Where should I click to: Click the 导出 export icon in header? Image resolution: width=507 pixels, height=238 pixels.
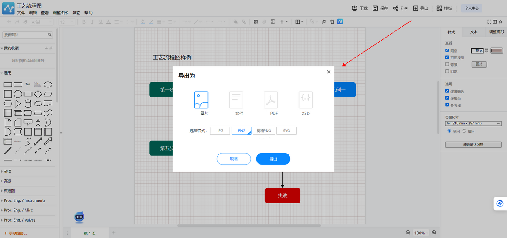[416, 8]
